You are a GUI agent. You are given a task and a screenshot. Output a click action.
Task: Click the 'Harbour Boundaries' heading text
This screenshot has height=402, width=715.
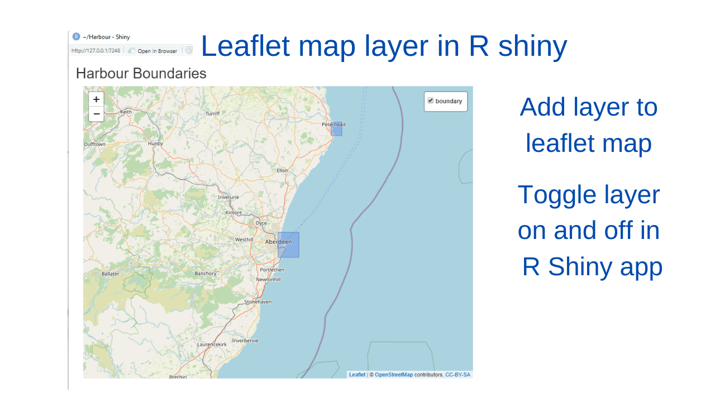(141, 73)
